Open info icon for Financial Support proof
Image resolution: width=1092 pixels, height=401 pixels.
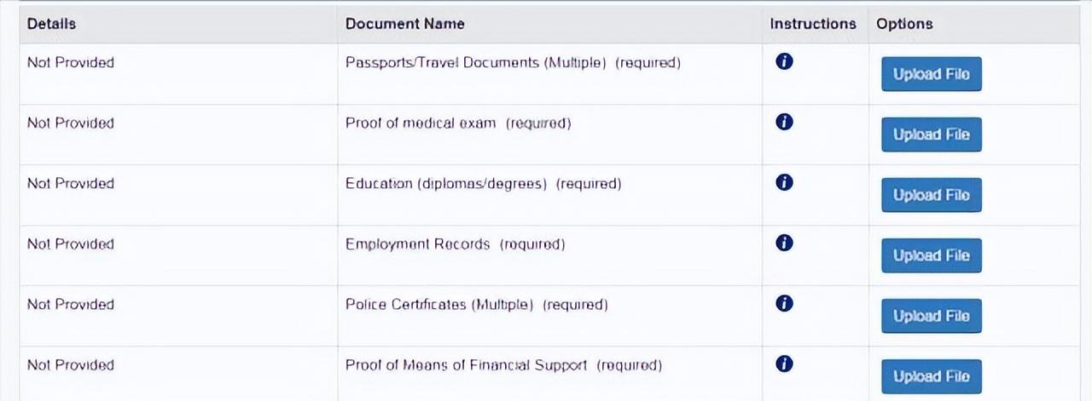[x=785, y=364]
